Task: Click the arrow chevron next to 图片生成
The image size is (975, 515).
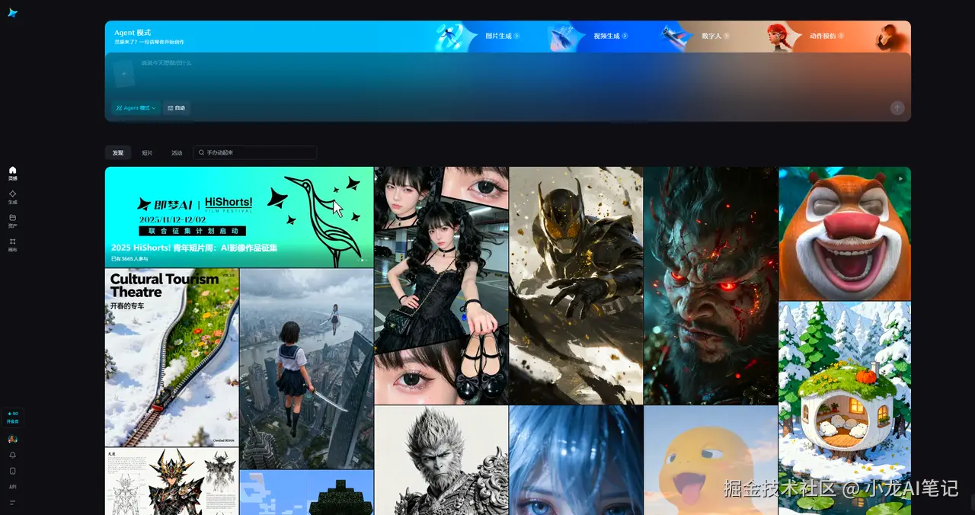Action: 516,36
